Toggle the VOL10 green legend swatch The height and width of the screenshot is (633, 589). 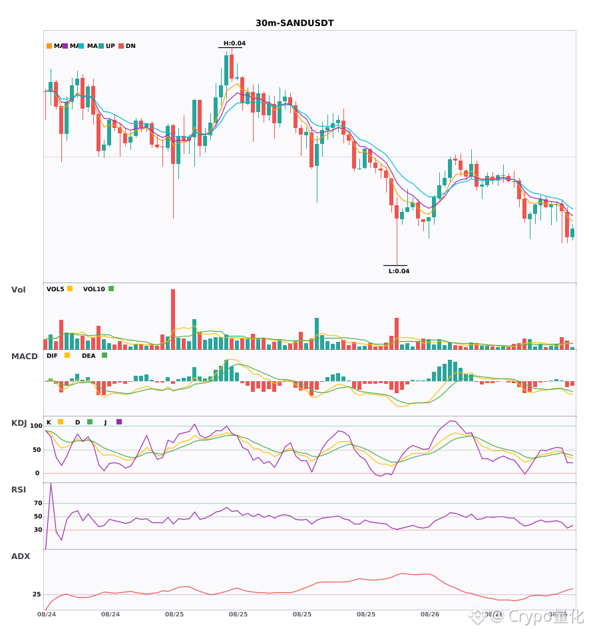click(x=111, y=289)
